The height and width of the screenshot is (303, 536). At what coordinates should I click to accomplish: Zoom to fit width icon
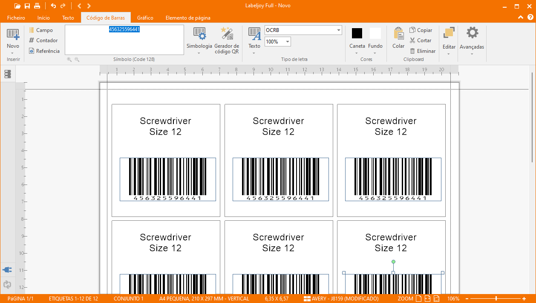point(428,299)
